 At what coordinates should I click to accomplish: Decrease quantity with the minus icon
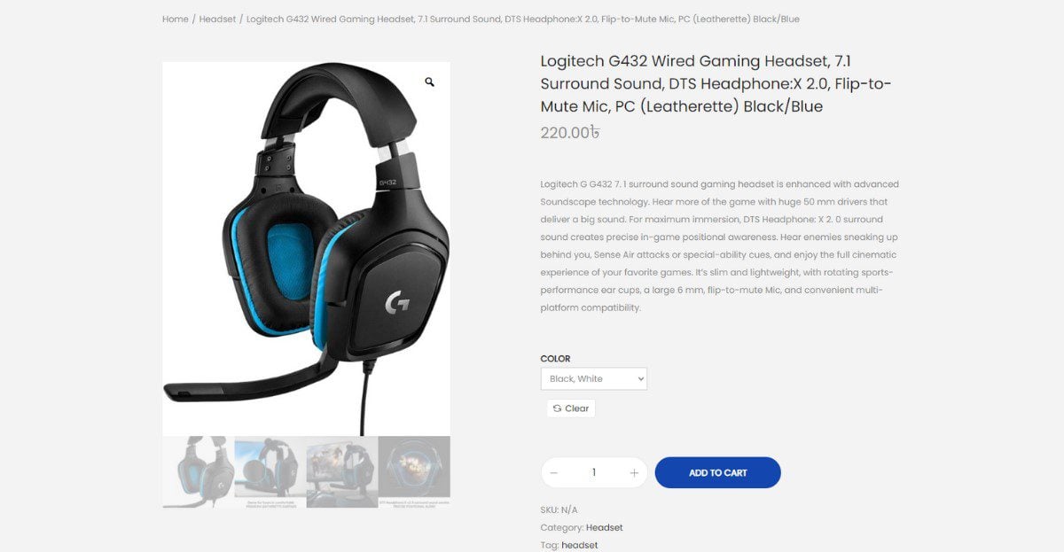click(x=554, y=473)
